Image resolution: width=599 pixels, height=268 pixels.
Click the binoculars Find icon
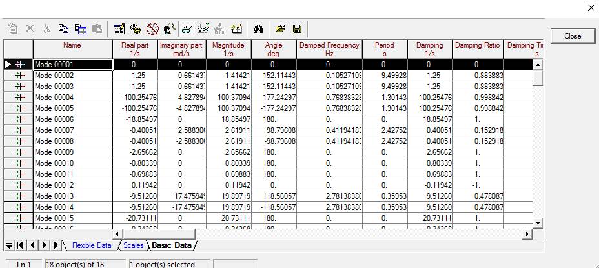pos(258,29)
